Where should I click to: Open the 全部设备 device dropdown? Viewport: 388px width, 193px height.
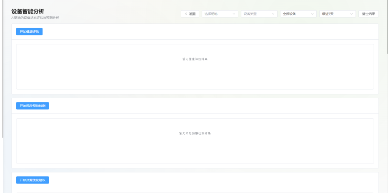(298, 14)
